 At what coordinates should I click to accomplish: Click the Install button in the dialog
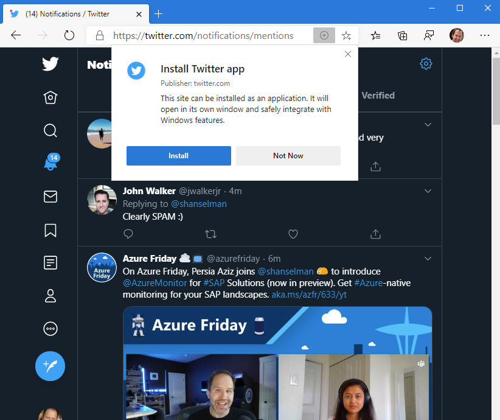[178, 155]
